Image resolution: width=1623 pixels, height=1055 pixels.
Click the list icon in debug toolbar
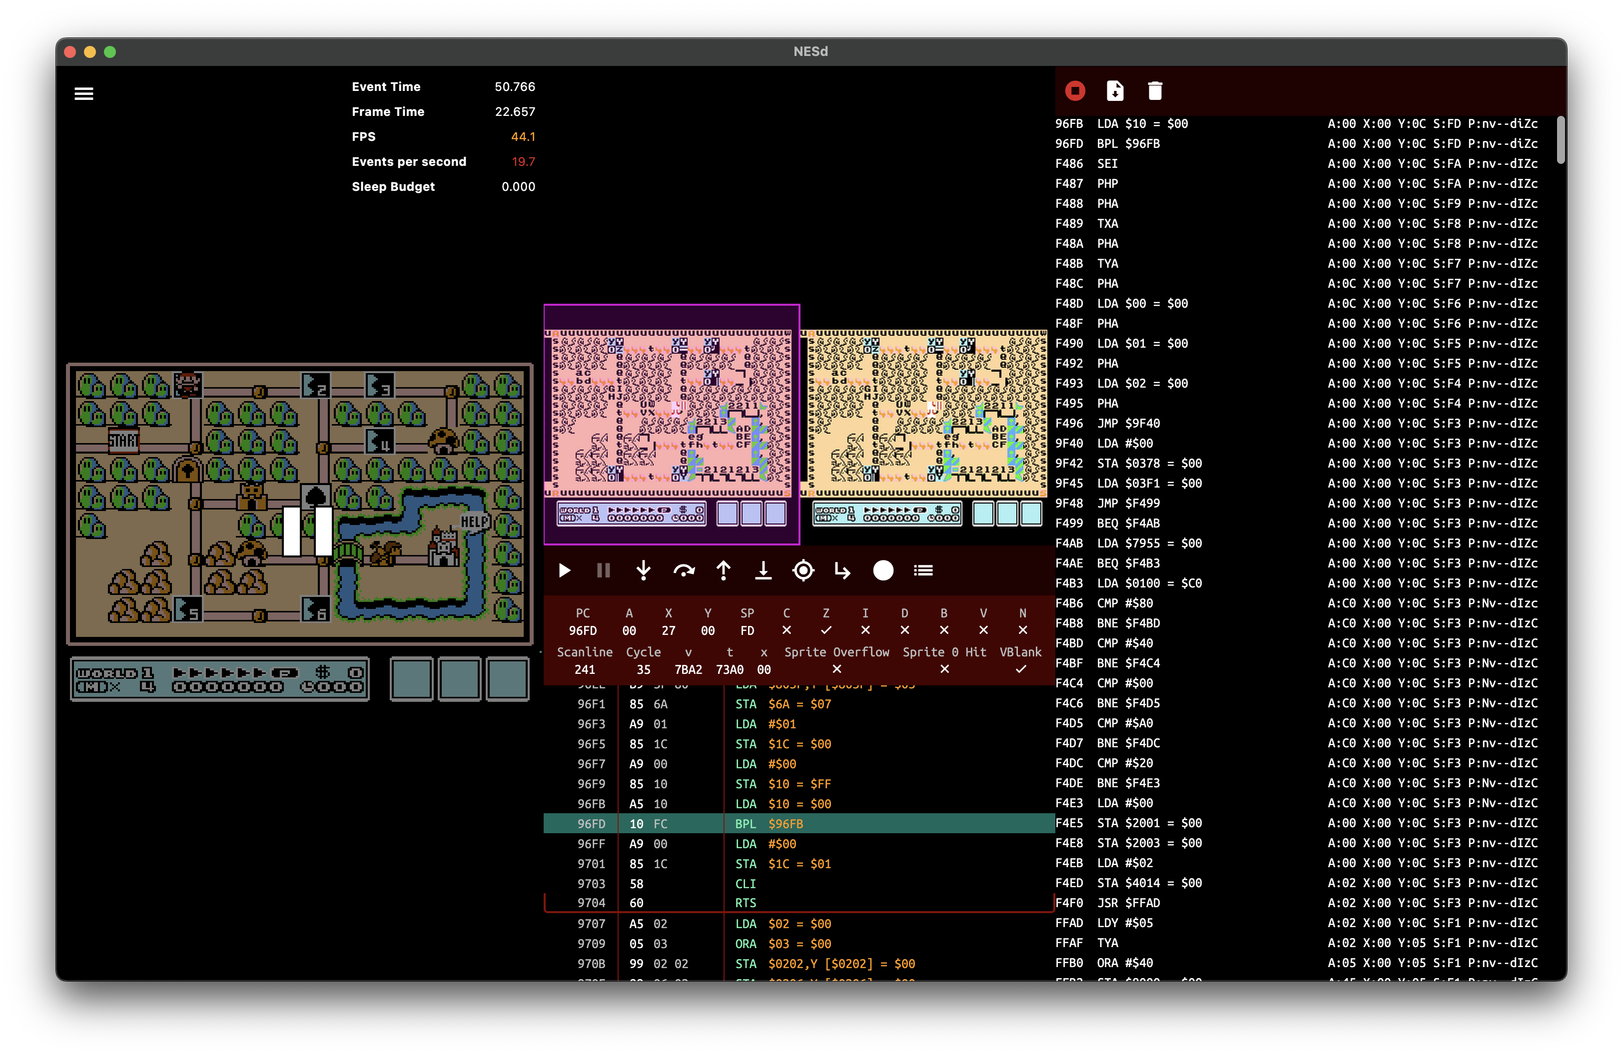[x=923, y=570]
